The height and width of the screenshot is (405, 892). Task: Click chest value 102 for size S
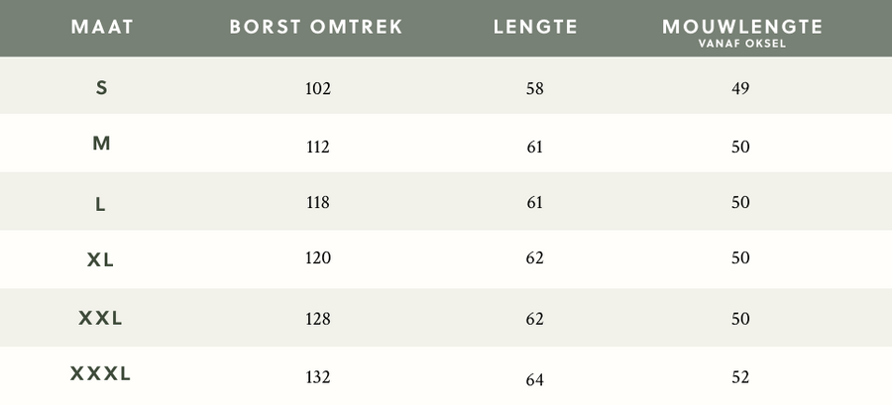click(x=318, y=88)
